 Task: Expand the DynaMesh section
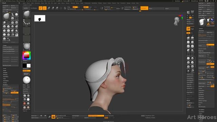point(201,95)
